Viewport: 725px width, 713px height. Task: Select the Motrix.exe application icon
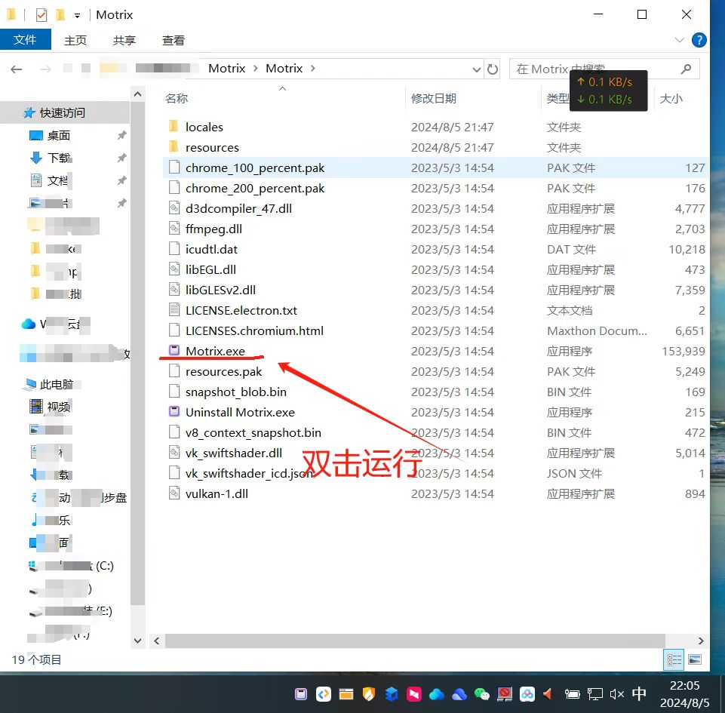174,351
